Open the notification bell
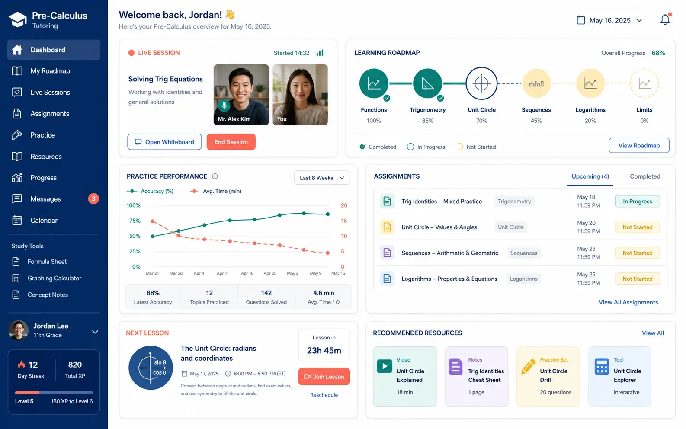Viewport: 686px width, 429px height. point(665,20)
